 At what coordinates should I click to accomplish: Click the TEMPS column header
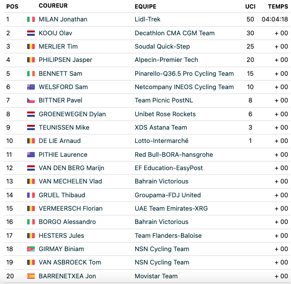click(x=278, y=7)
